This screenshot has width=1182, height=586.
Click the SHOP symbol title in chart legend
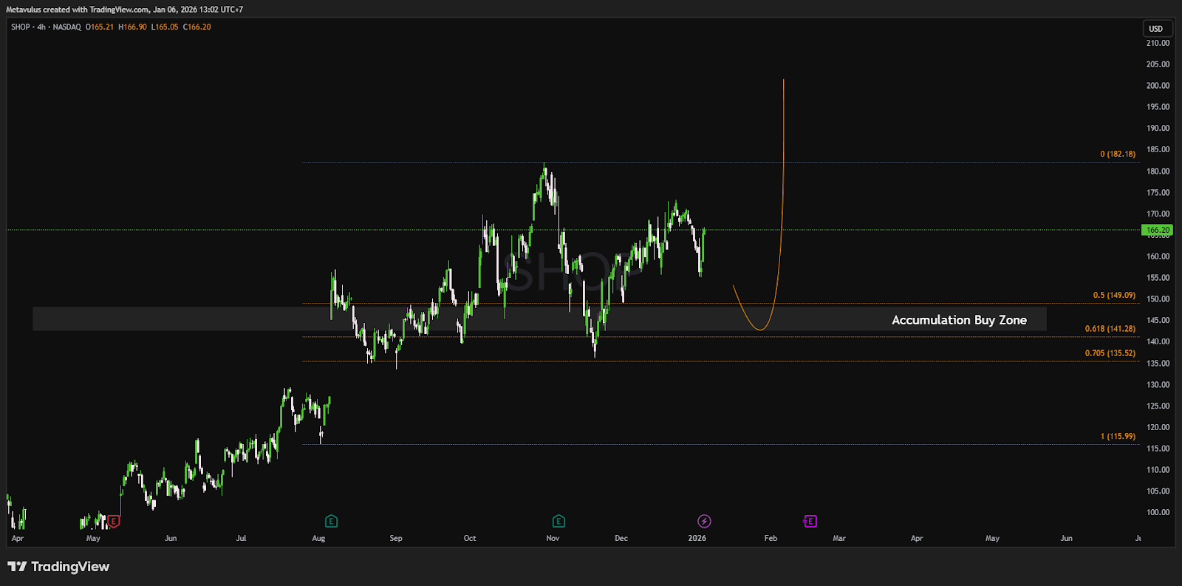click(21, 27)
